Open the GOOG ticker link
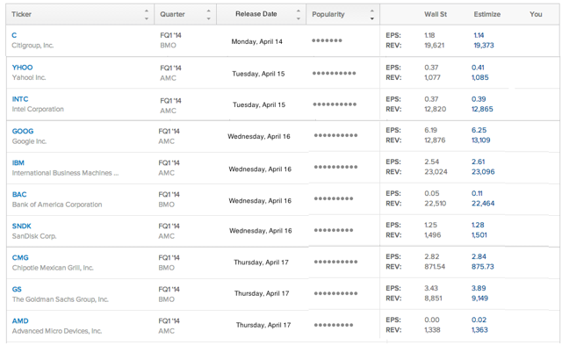This screenshot has height=345, width=562. coord(23,131)
